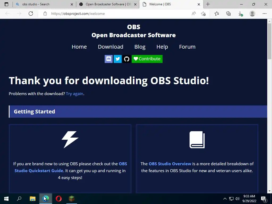
Task: Open the Discord icon link
Action: [x=109, y=59]
